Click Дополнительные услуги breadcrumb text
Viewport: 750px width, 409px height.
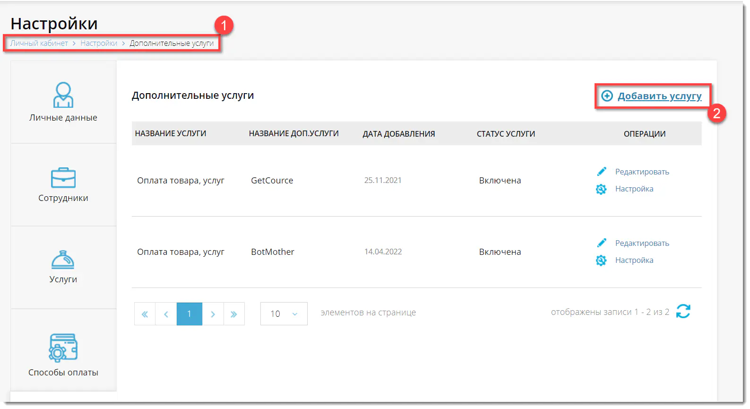172,43
